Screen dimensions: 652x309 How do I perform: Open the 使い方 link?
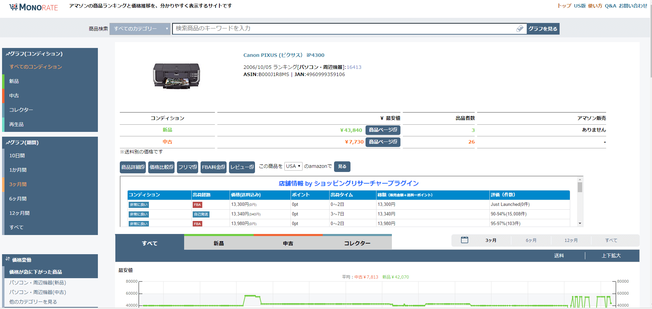tap(595, 6)
